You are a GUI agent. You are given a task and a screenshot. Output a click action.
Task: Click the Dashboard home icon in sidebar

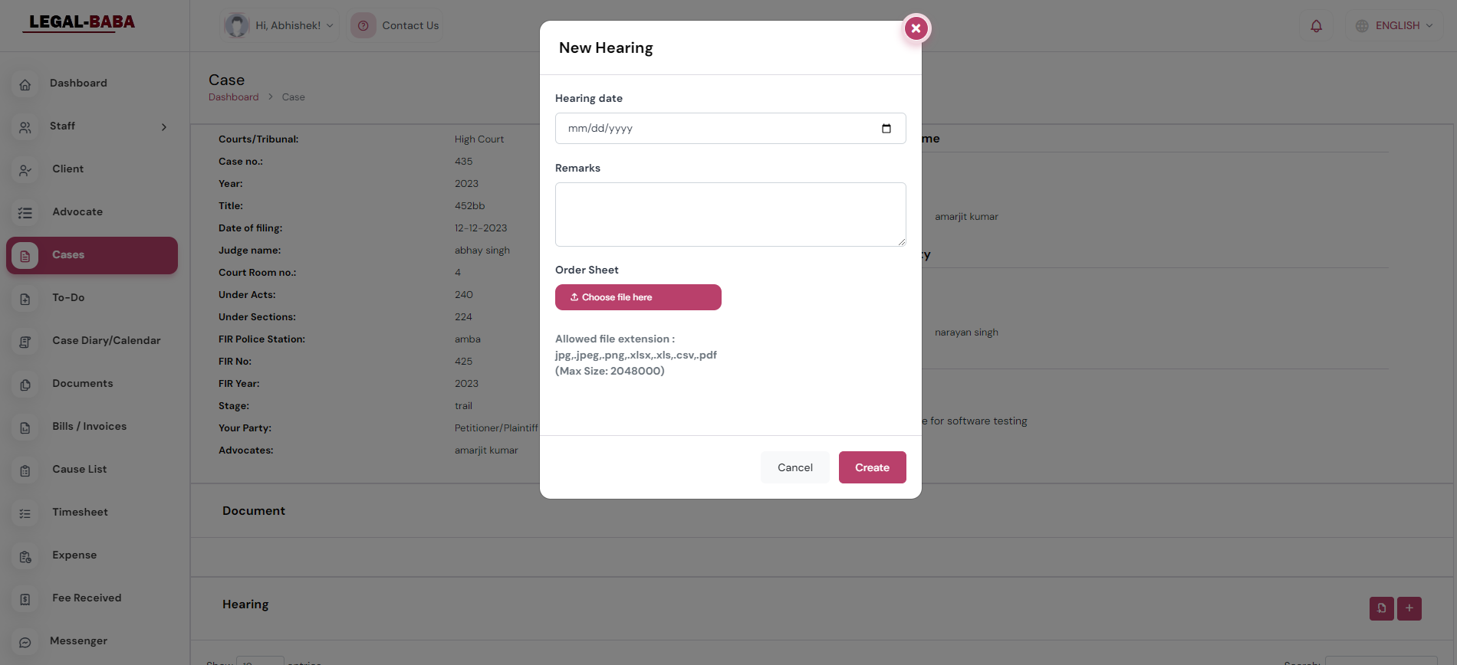pos(25,84)
